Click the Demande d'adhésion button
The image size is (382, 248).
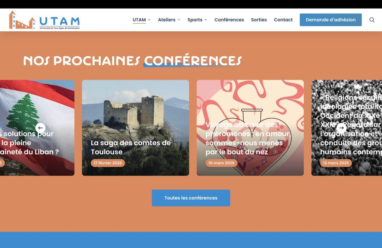(x=331, y=20)
